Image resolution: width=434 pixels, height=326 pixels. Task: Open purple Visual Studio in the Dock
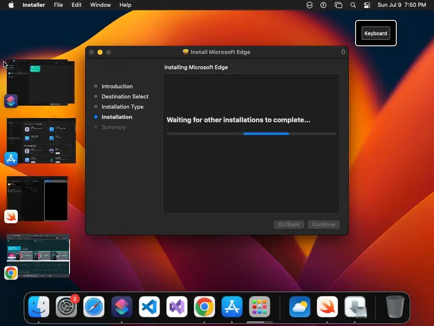[177, 306]
